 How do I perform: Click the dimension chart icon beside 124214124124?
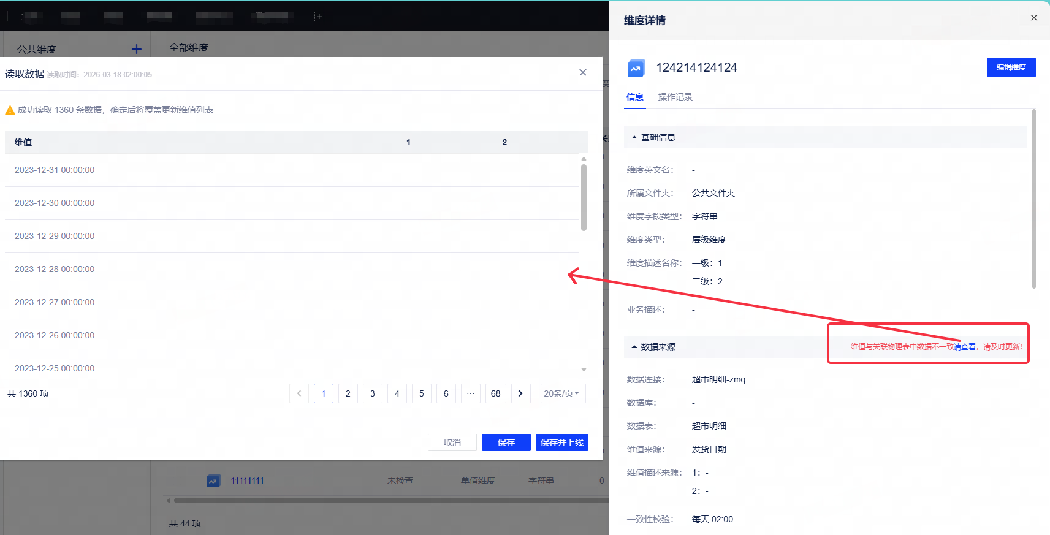click(636, 68)
